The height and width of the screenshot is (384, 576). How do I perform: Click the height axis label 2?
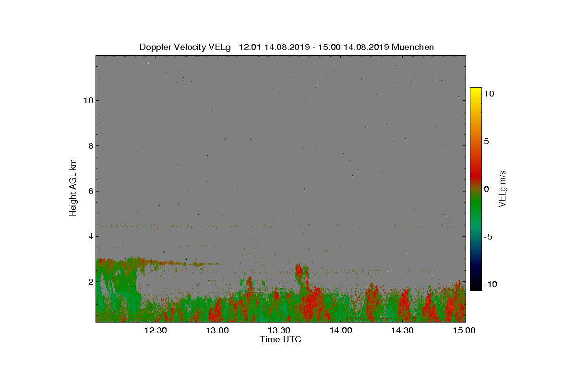click(90, 281)
